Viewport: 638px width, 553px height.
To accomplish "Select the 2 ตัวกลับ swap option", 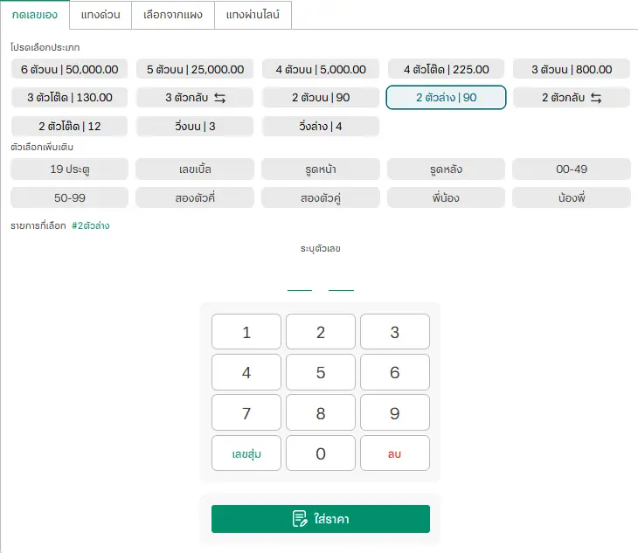I will tap(572, 98).
